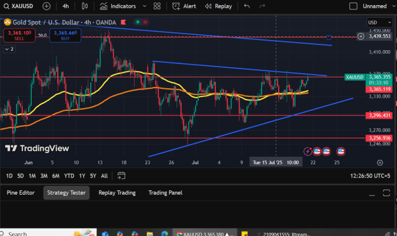Open the purple lightning events icon
The width and height of the screenshot is (397, 236).
click(307, 151)
